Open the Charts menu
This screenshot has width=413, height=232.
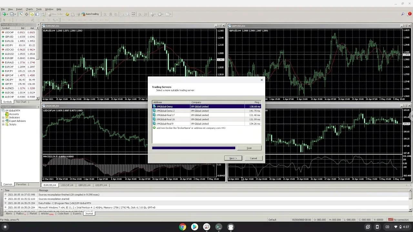[29, 9]
